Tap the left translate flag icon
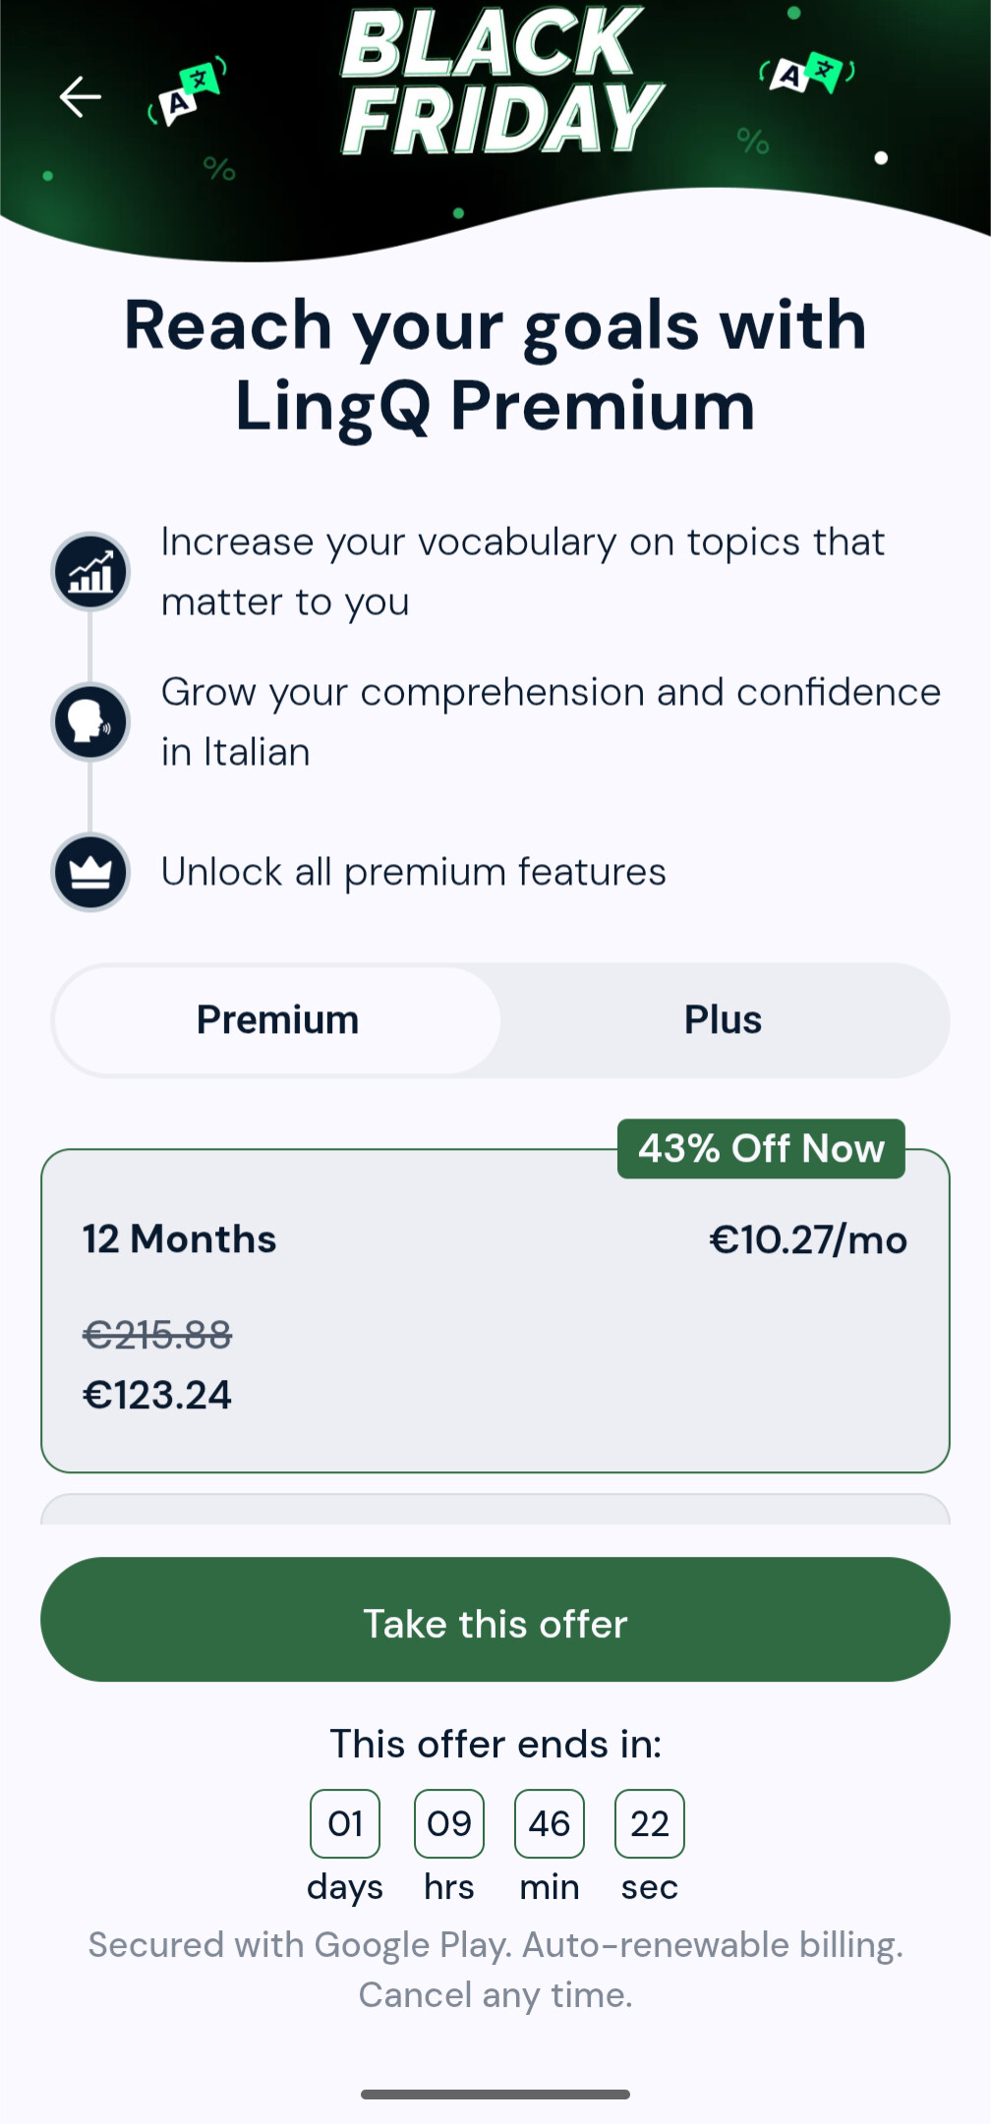 pyautogui.click(x=187, y=93)
